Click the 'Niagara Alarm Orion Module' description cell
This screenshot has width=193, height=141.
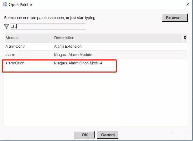coord(120,63)
